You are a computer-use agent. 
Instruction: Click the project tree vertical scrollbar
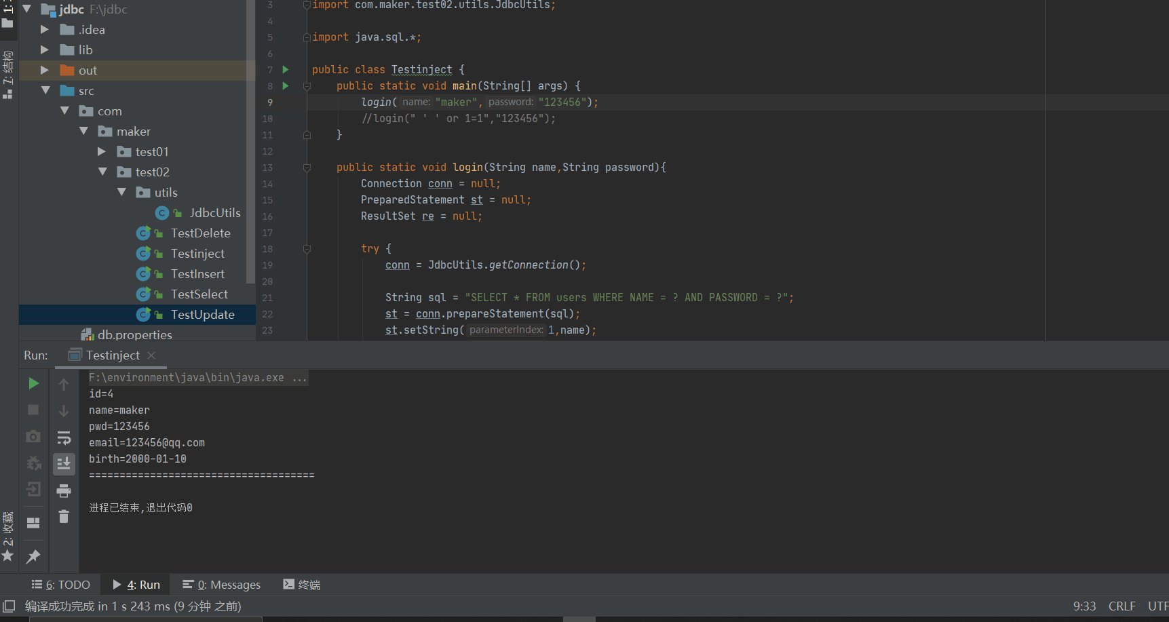click(x=250, y=142)
